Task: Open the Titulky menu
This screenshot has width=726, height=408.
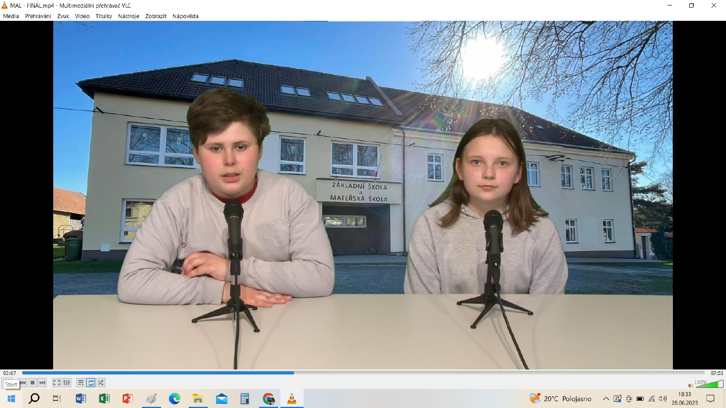Action: 103,16
